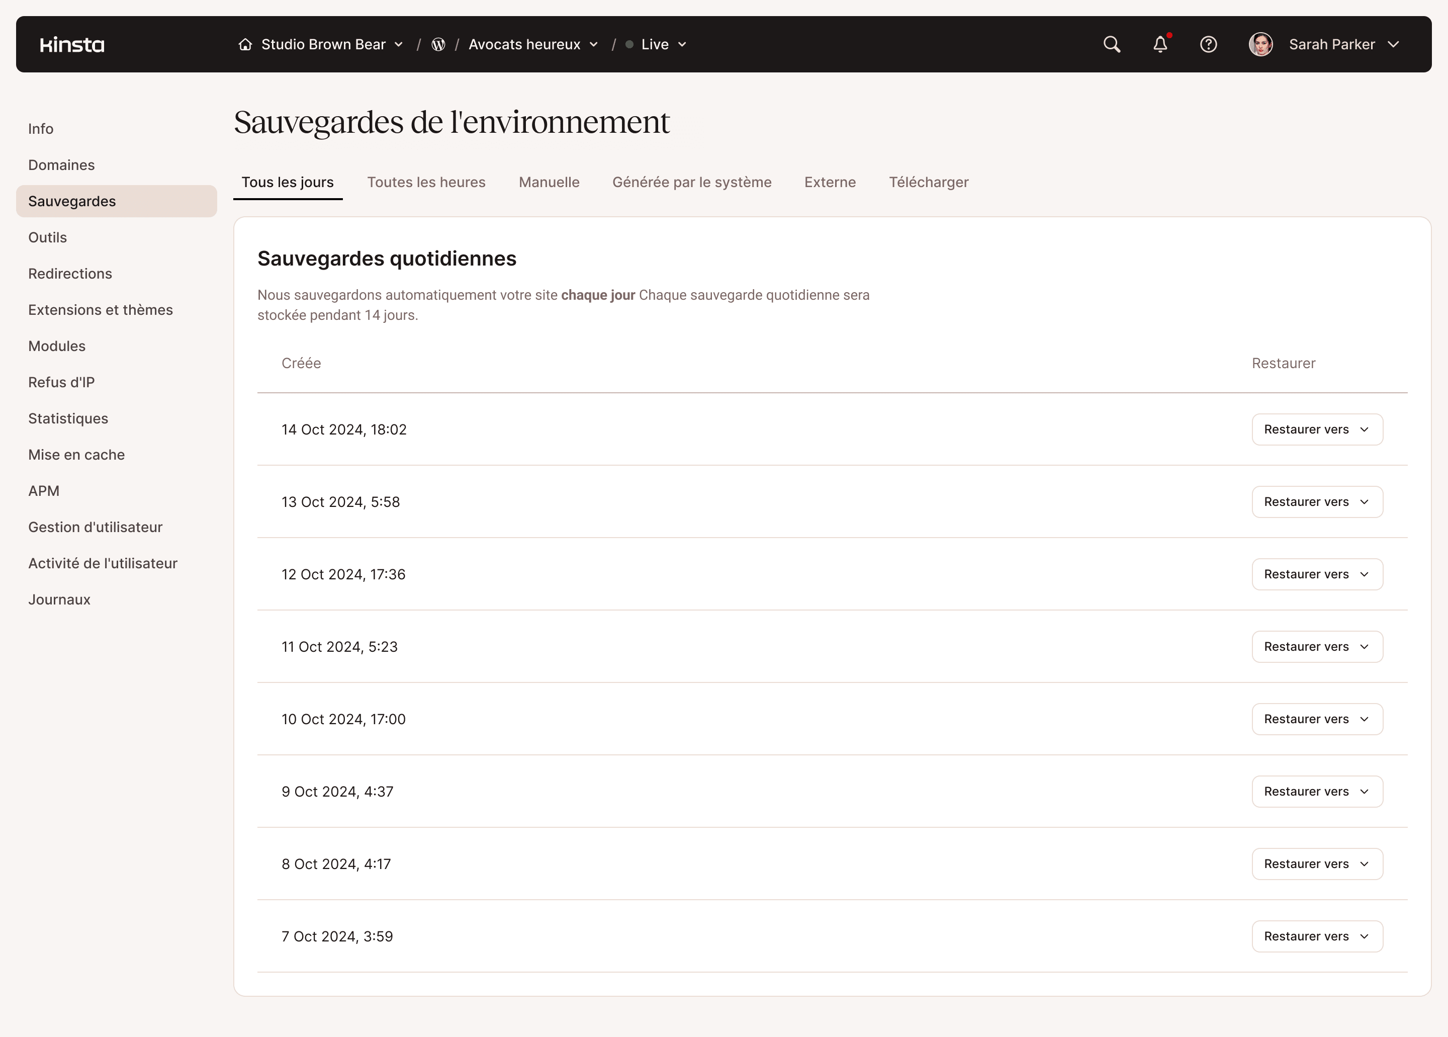
Task: Click Restaurer vers for the 7 Oct backup
Action: click(x=1317, y=936)
